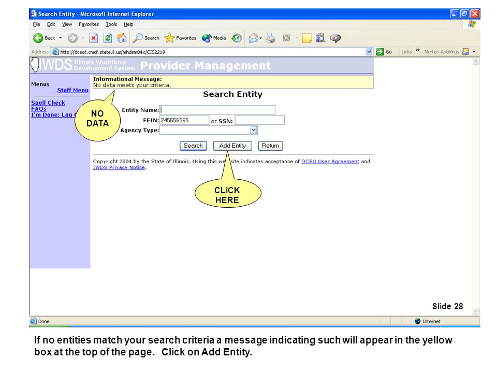
Task: Close the Internet Explorer window
Action: (475, 13)
